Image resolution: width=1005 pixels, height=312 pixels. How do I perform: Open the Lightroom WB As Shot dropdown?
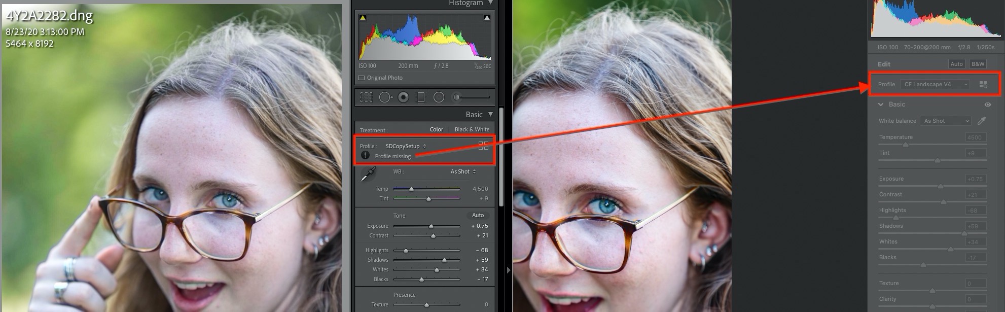463,171
